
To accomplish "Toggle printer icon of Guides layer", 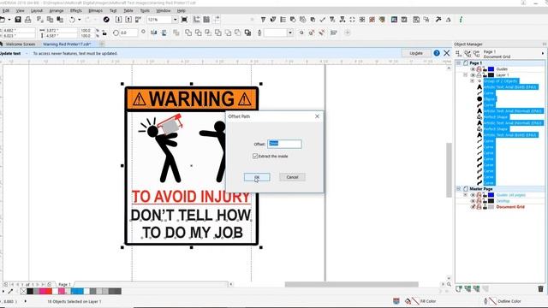I will [479, 69].
